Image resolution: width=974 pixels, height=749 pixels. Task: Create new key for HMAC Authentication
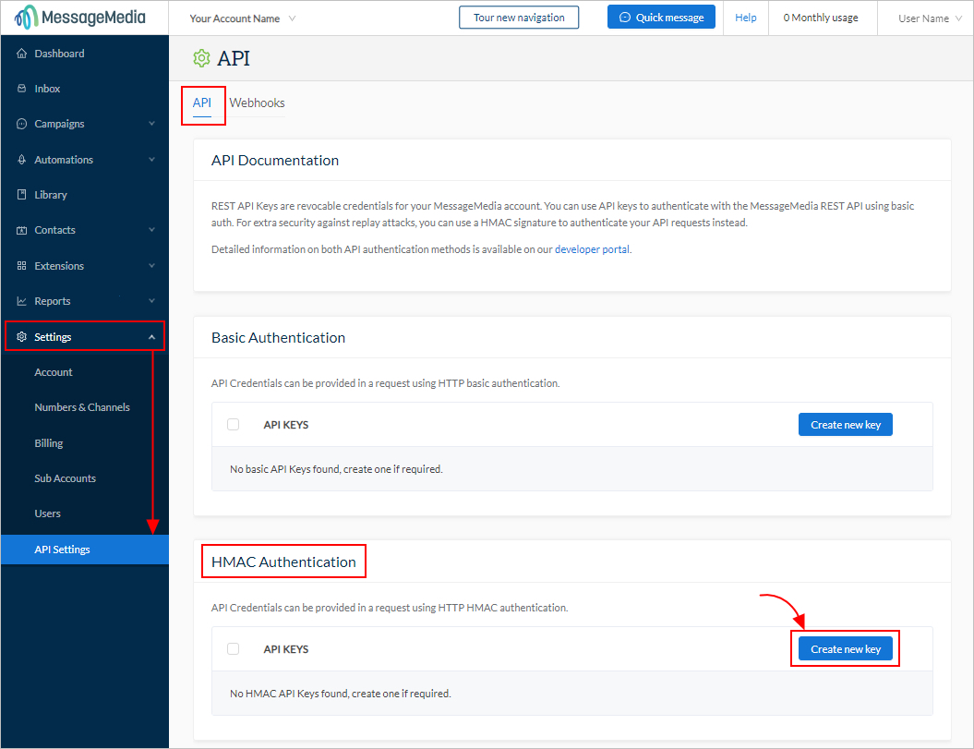point(846,649)
